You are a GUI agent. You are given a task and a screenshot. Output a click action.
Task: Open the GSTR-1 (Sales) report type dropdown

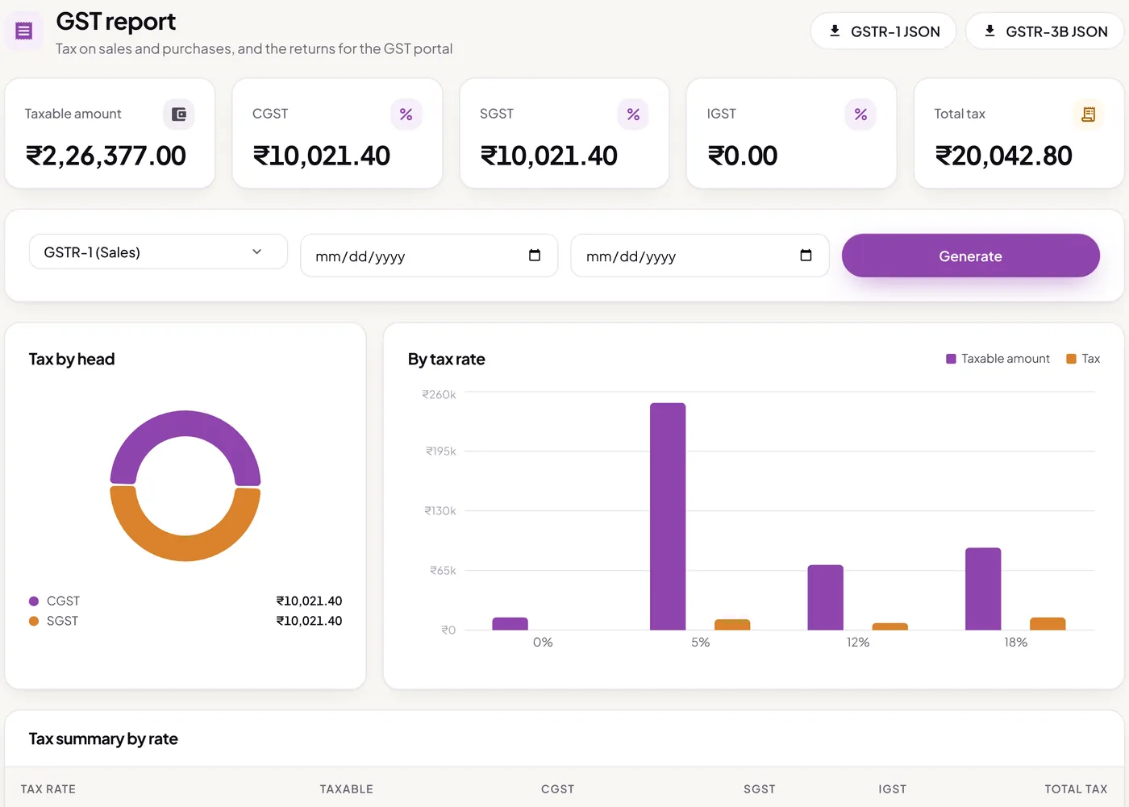(x=158, y=252)
